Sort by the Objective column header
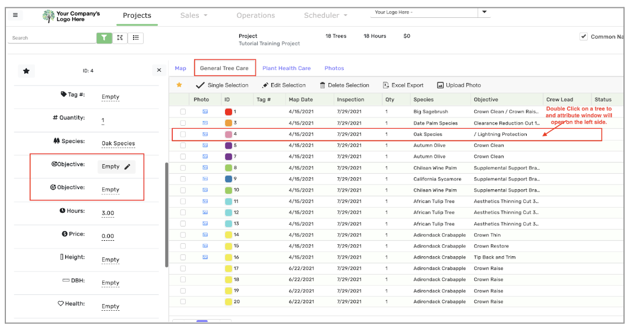 coord(486,100)
